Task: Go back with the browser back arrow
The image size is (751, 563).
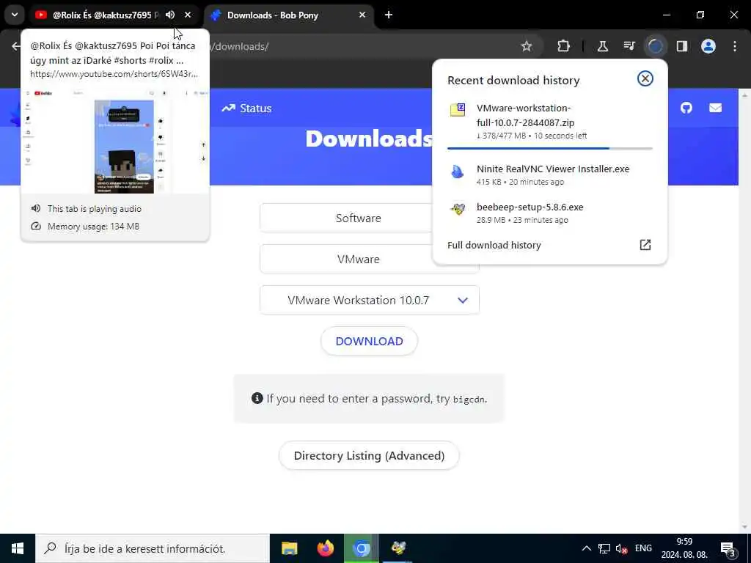Action: [16, 46]
